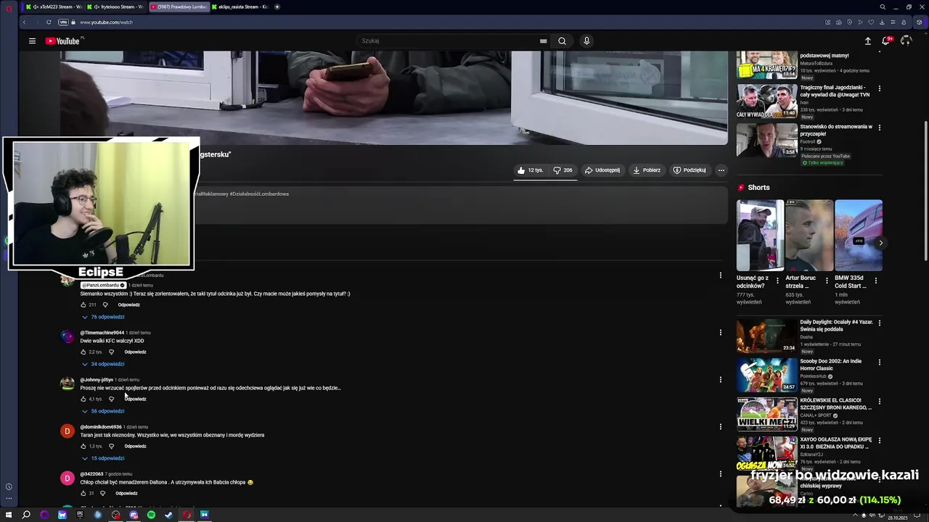Viewport: 929px width, 522px height.
Task: Click the Podziękuj thanks button
Action: [x=689, y=170]
